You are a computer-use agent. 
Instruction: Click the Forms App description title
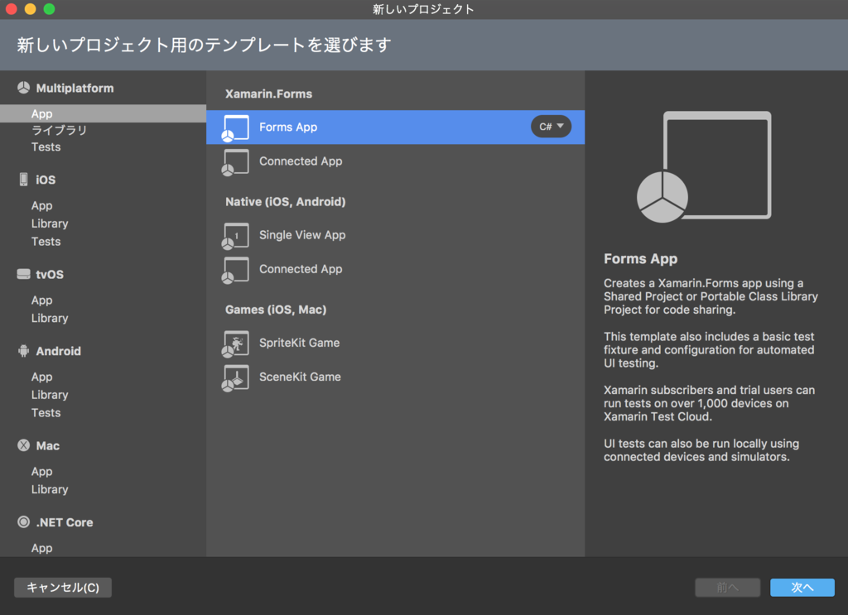pyautogui.click(x=640, y=259)
